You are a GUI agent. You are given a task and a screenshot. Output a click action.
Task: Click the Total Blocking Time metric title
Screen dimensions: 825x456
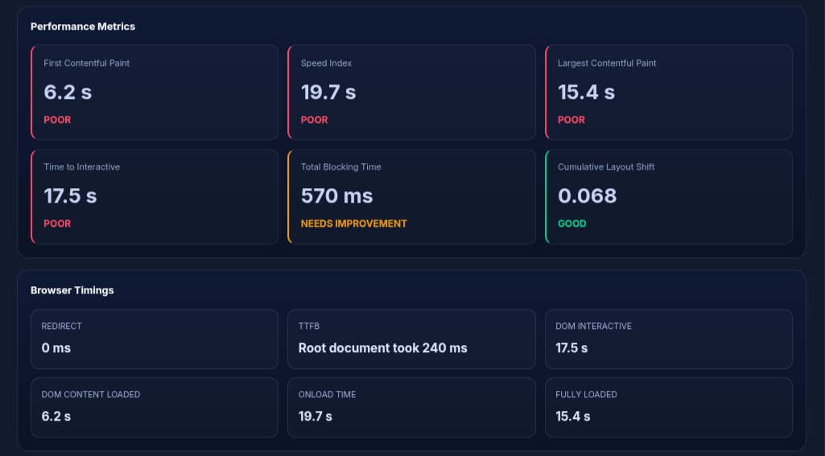tap(340, 167)
